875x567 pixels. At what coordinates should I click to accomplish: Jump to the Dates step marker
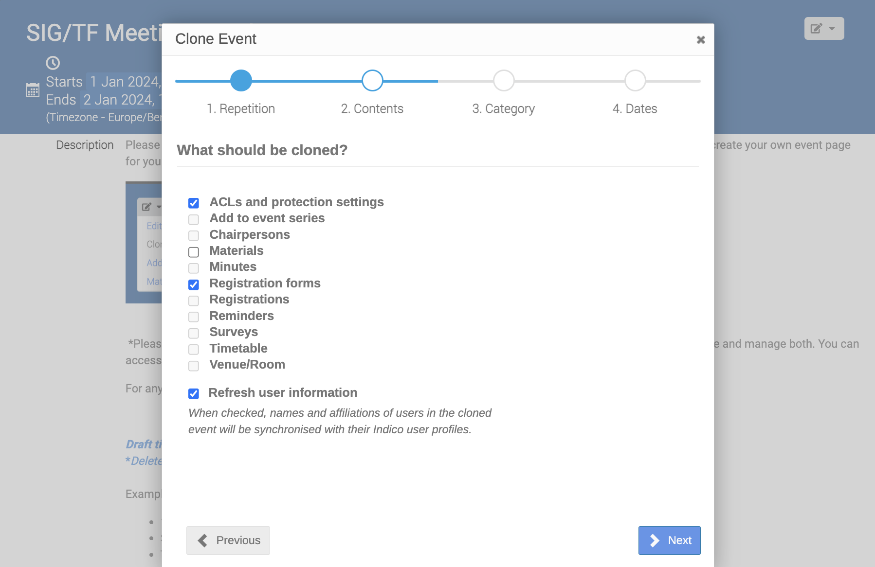click(x=635, y=81)
